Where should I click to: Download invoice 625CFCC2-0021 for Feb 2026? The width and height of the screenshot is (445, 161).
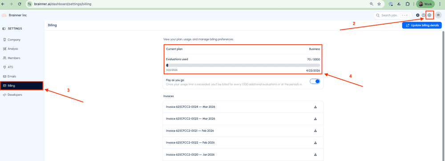click(x=316, y=131)
